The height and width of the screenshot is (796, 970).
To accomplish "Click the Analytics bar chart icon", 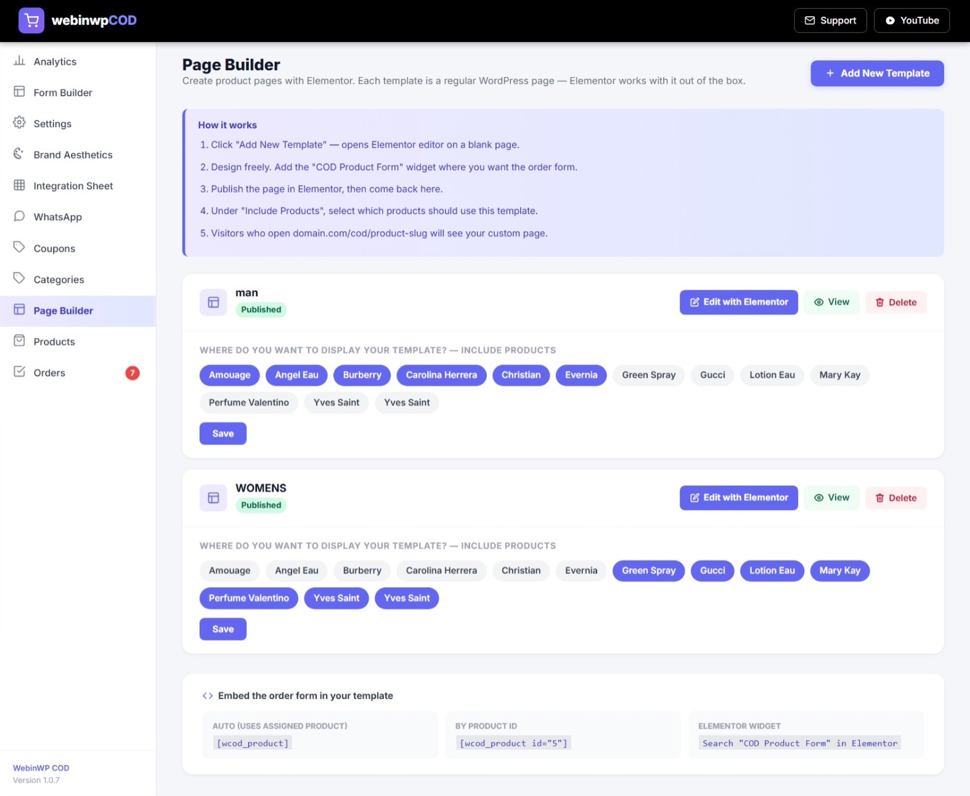I will (x=20, y=60).
